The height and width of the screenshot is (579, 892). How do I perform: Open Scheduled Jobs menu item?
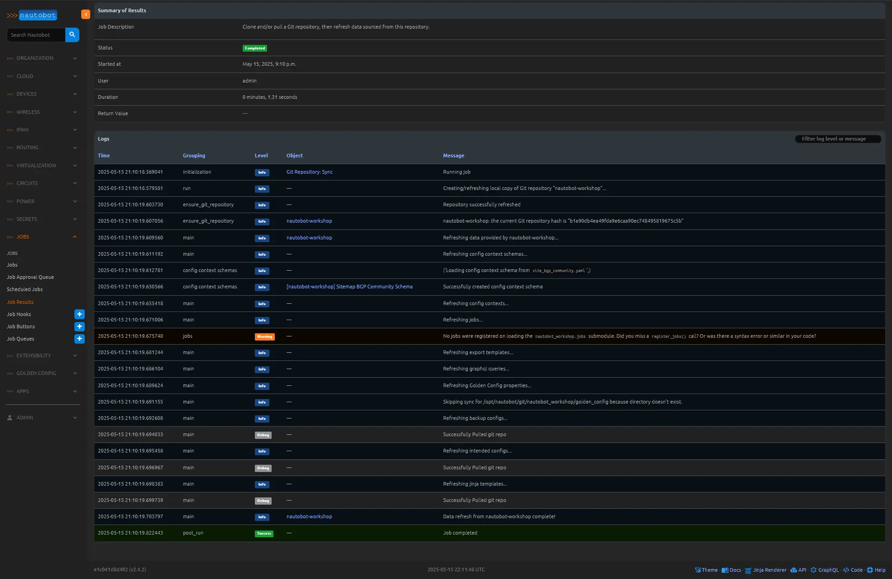point(24,289)
